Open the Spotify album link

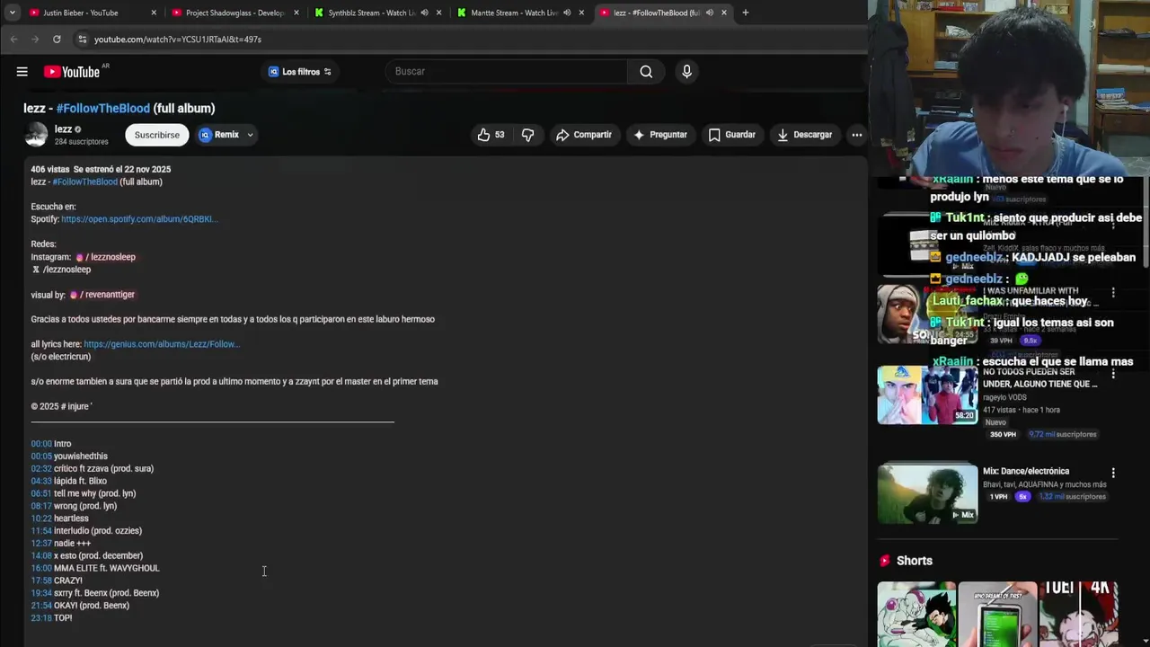pos(139,219)
